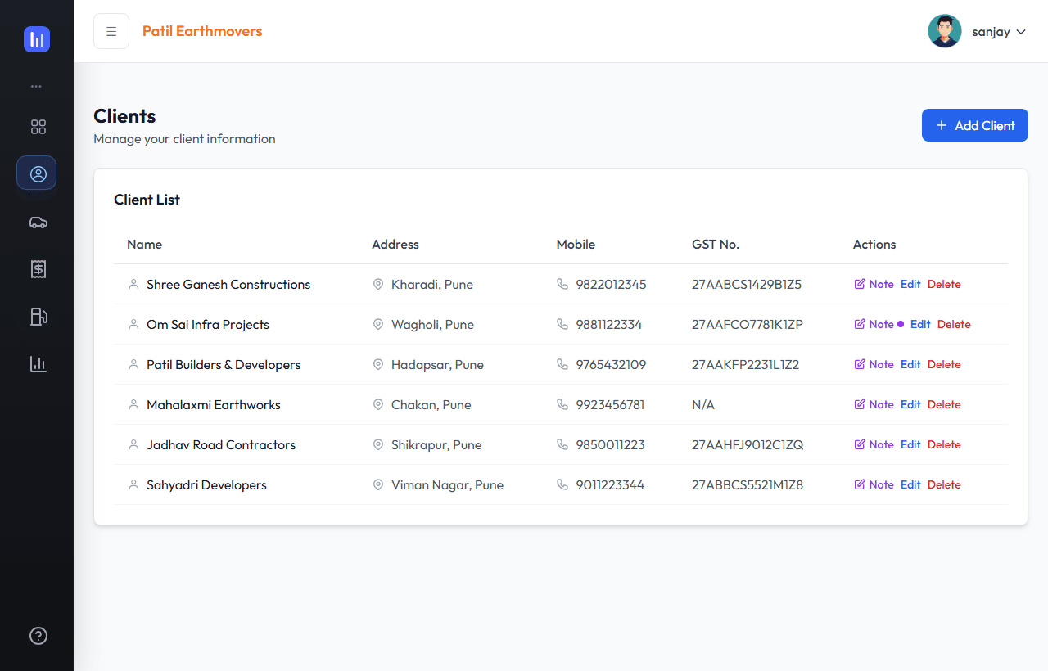Click the person icon beside Sahyadri Developers
The width and height of the screenshot is (1048, 671).
pyautogui.click(x=133, y=484)
